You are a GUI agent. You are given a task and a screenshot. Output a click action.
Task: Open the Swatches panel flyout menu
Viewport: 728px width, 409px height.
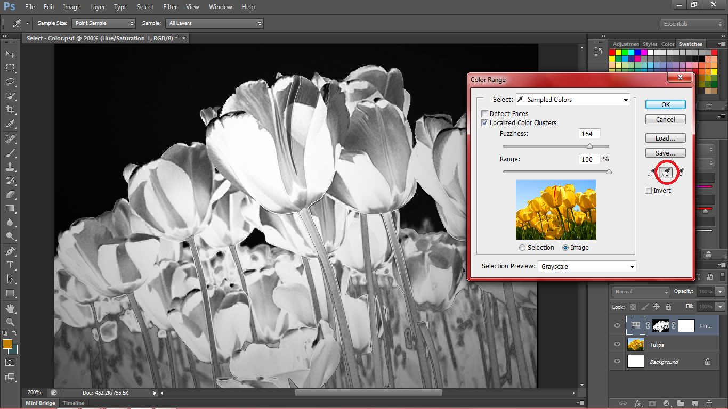click(721, 44)
